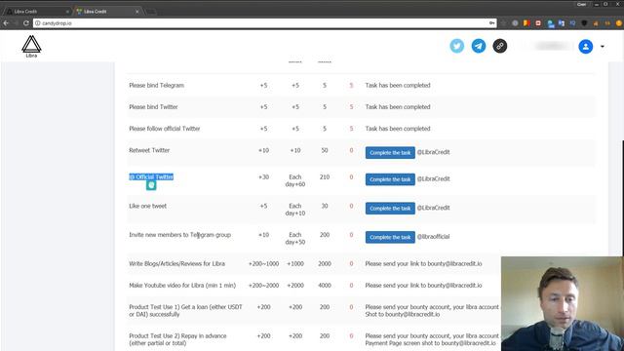Click 'Task has been completed' for bind Telegram
Image resolution: width=624 pixels, height=351 pixels.
pos(398,85)
